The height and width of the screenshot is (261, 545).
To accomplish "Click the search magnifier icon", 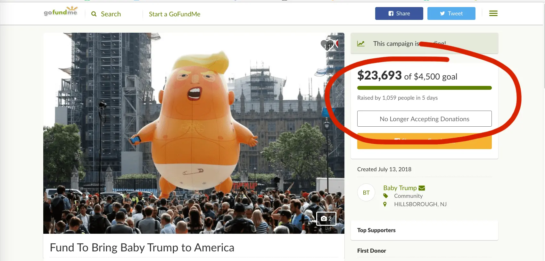I will coord(94,14).
